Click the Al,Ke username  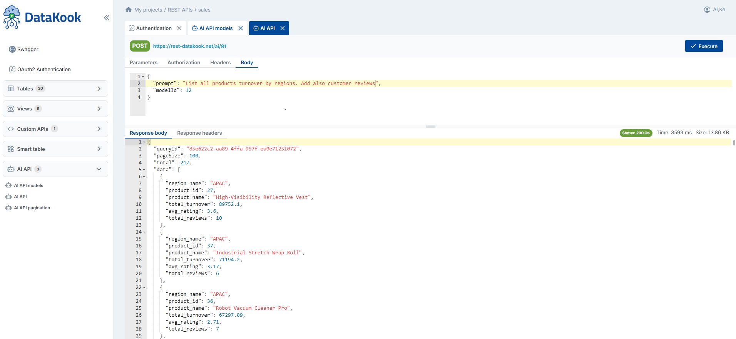pyautogui.click(x=719, y=10)
